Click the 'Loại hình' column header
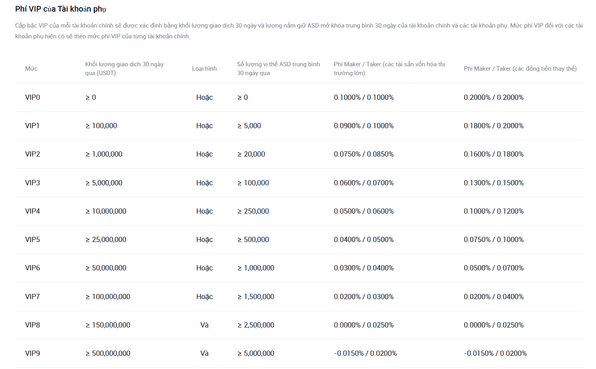596x369 pixels. [x=204, y=69]
